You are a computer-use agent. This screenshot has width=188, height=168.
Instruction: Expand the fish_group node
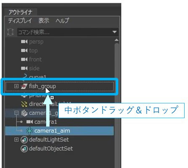pos(16,86)
